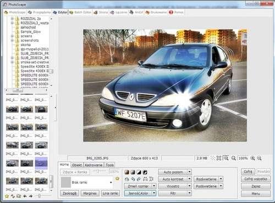
Task: Apply the sepia tone icon
Action: coord(127,172)
